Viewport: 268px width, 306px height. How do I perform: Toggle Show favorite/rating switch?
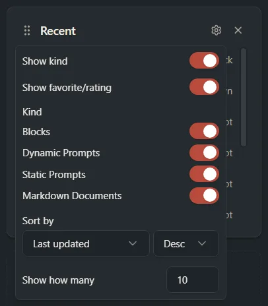point(204,87)
